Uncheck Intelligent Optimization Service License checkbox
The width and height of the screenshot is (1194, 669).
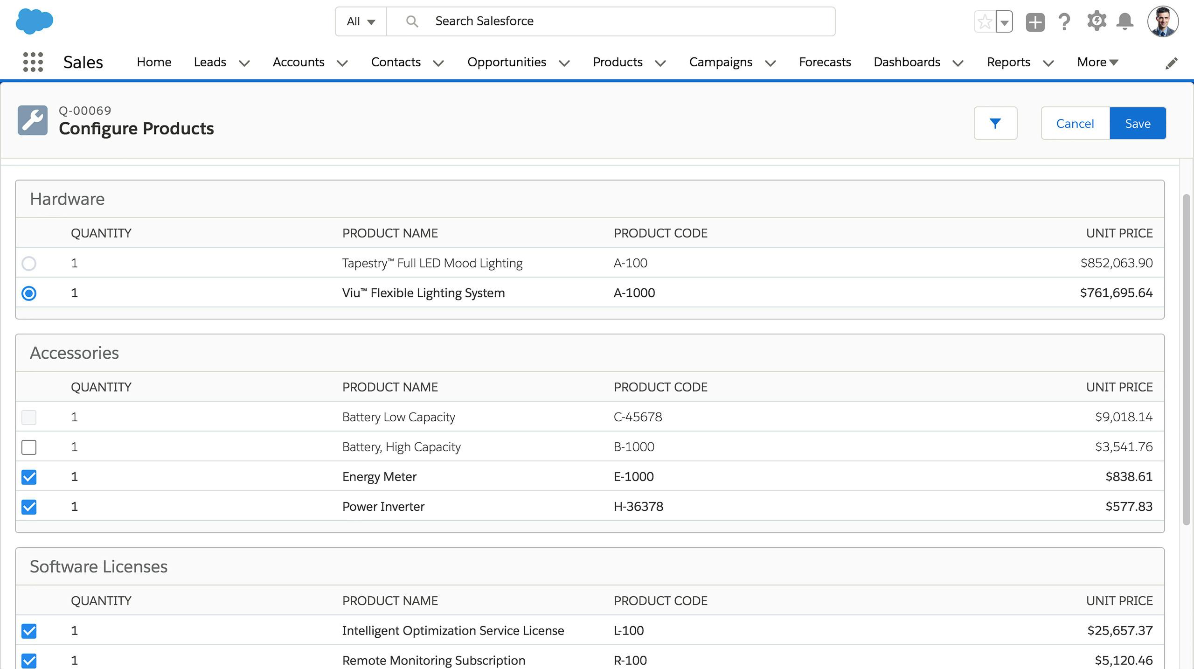[29, 631]
